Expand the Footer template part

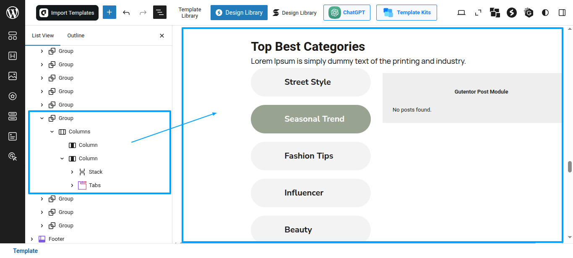pyautogui.click(x=32, y=239)
